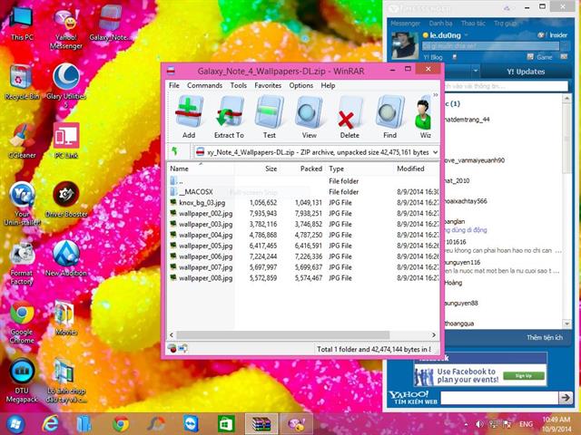Click the Messenger status message field
581x435 pixels.
pyautogui.click(x=490, y=46)
